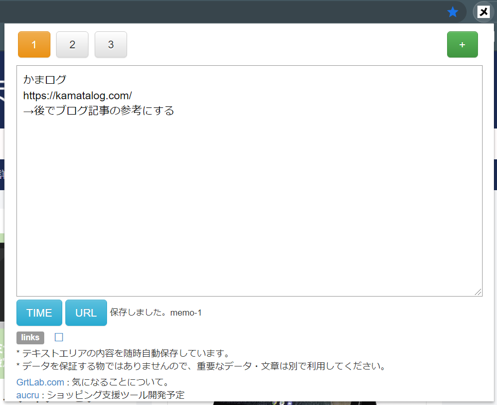Click inside the memo text area
Viewport: 497px width, 405px height.
250,181
